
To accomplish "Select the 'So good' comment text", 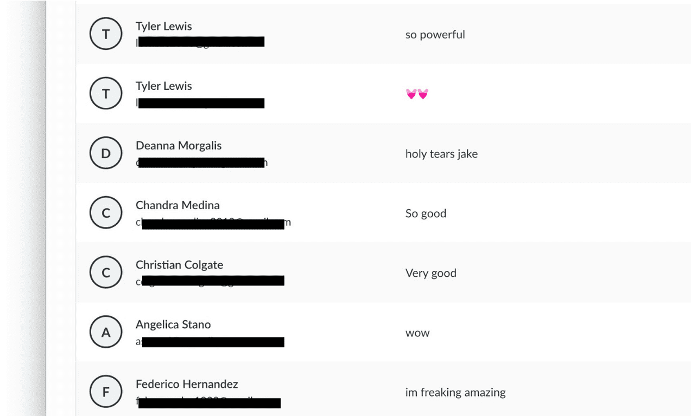I will (x=426, y=213).
